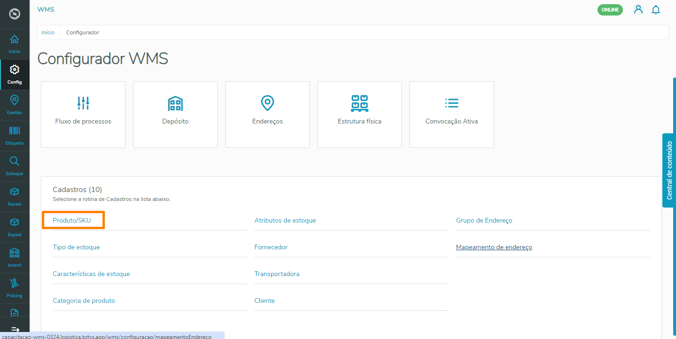The image size is (676, 339).
Task: Open the Transportadora link
Action: point(277,274)
